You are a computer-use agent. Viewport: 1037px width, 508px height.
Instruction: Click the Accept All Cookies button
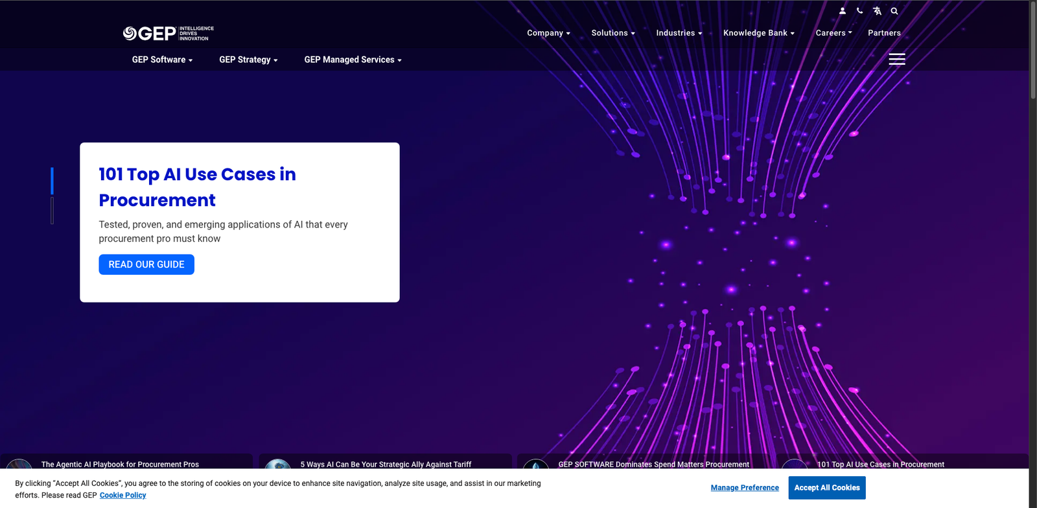[827, 488]
